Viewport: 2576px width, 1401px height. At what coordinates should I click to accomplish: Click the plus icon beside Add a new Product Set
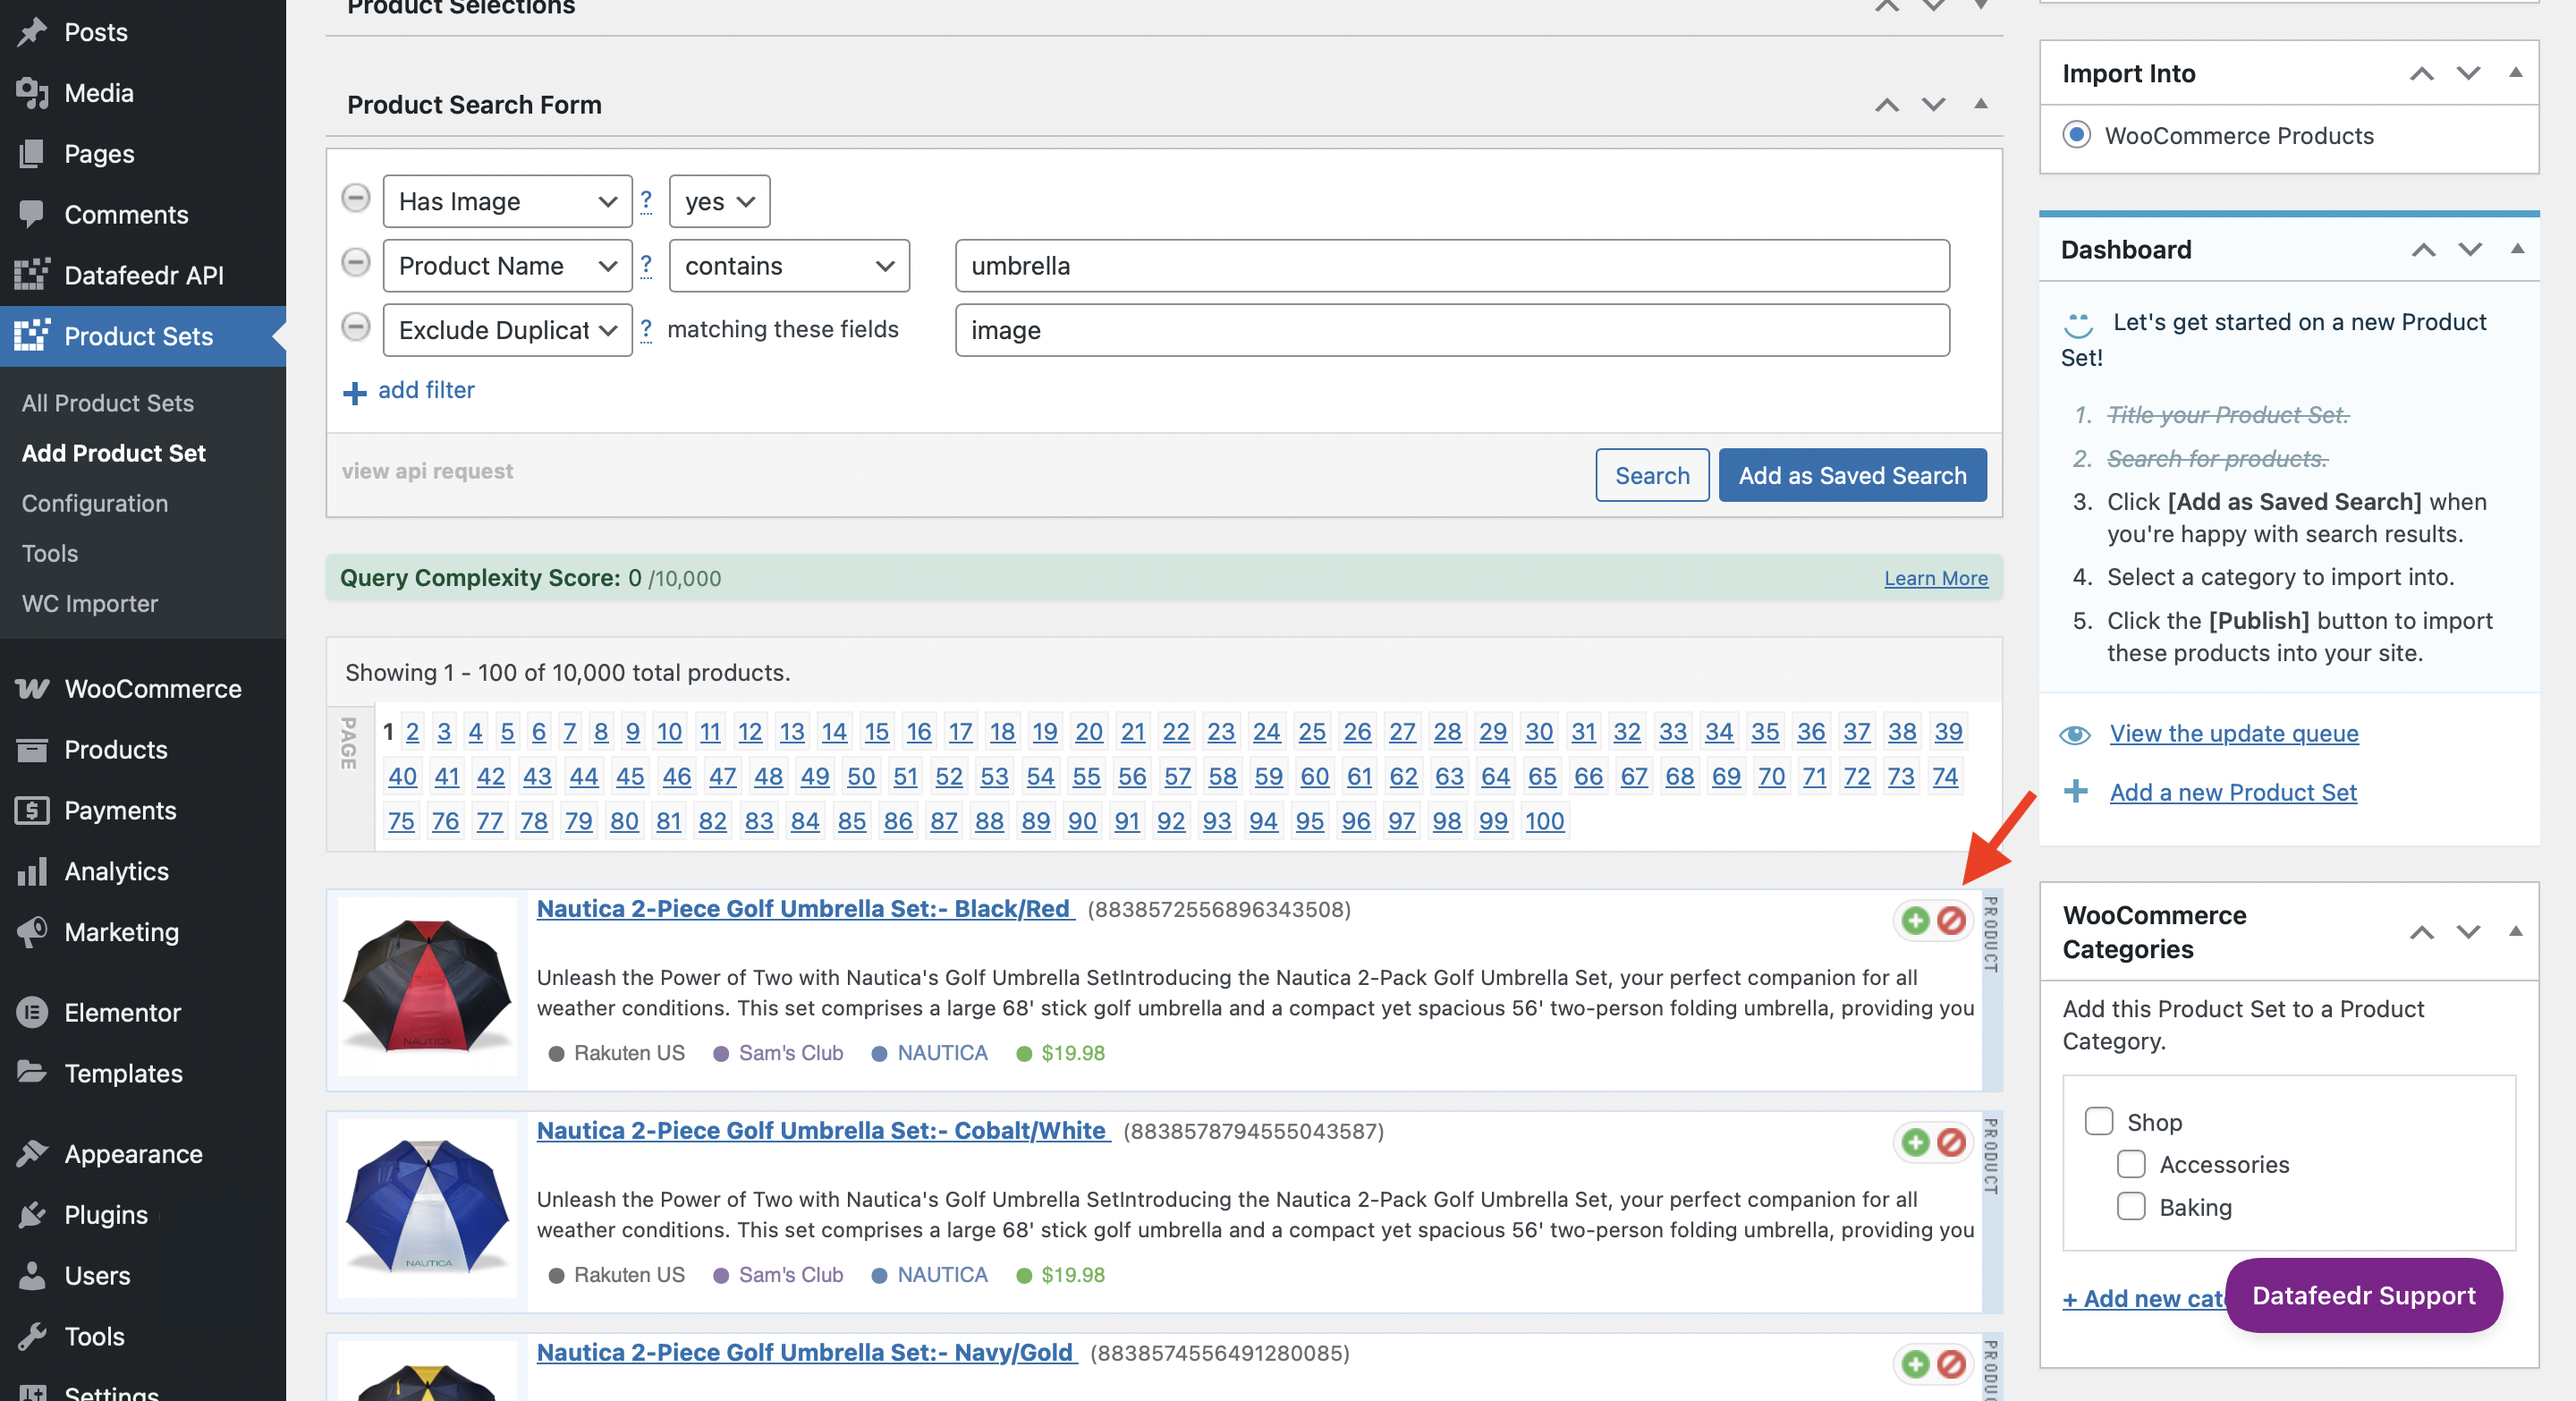click(2076, 791)
